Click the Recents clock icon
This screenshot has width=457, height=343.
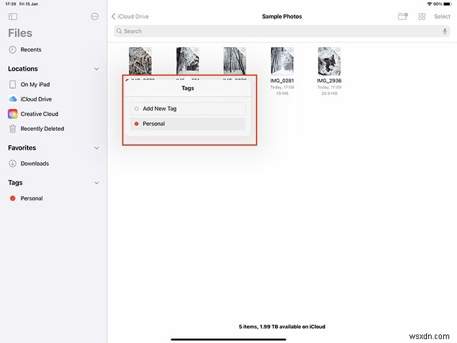[12, 50]
